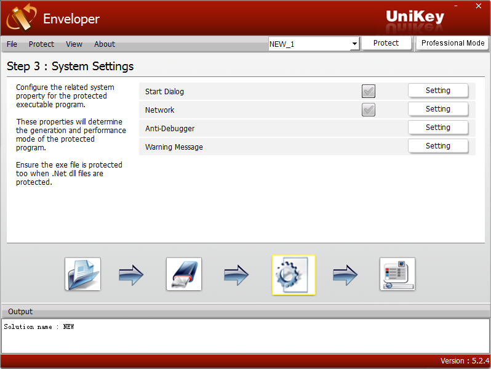Minimize the Enveloper window

tap(456, 6)
